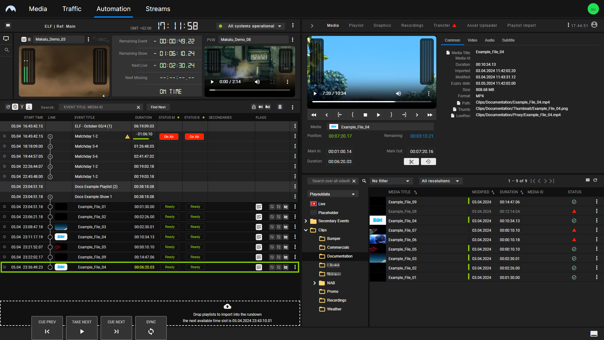Click the scissors trim button
604x340 pixels.
coord(411,161)
